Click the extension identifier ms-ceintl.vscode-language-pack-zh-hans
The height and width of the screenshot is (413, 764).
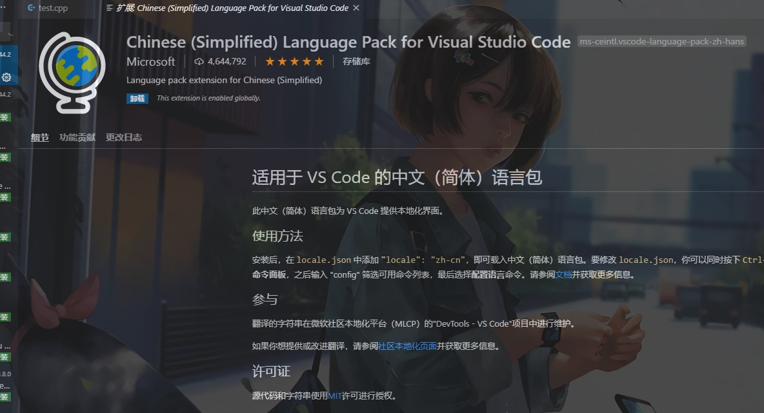[x=661, y=42]
